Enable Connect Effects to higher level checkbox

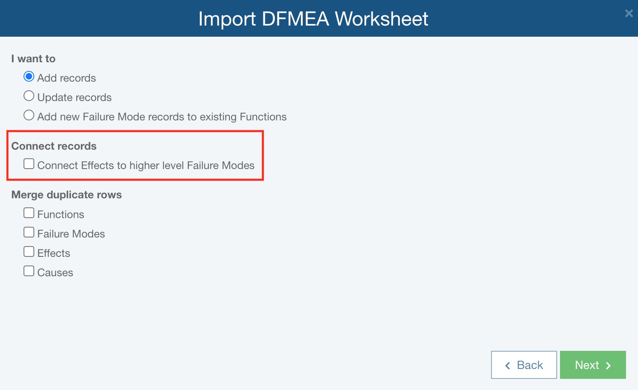[29, 164]
